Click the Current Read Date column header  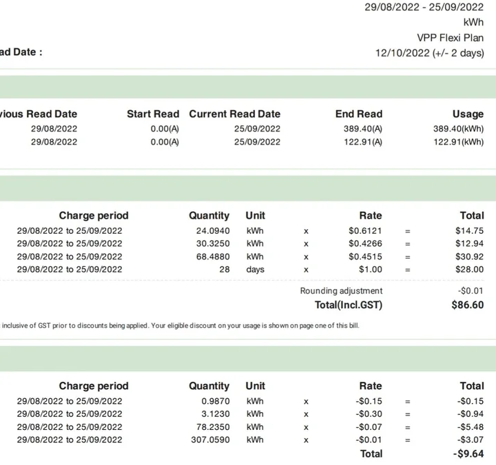(234, 114)
